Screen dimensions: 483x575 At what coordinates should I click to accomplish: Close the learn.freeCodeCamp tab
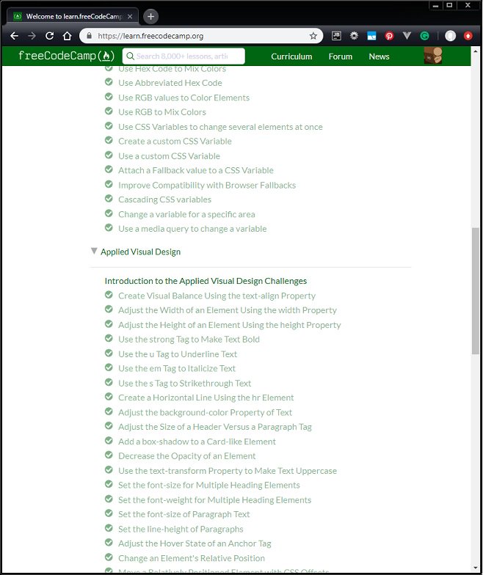pos(130,16)
